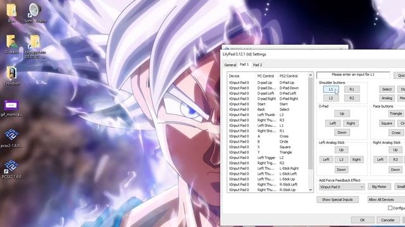405x227 pixels.
Task: Open the XInput Pad 0 force feedback dropdown
Action: pos(342,187)
